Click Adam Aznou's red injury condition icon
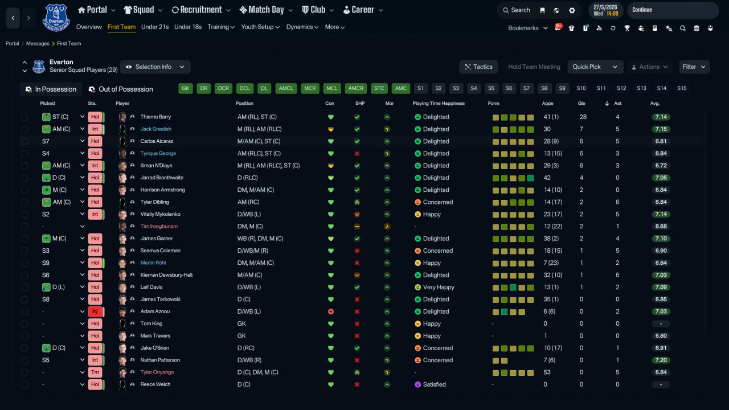 click(x=330, y=311)
